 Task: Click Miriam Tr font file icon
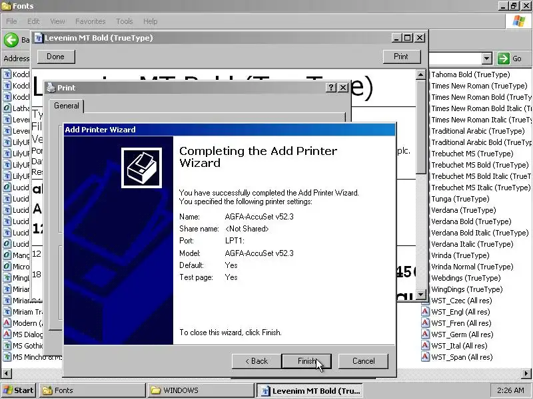click(7, 311)
